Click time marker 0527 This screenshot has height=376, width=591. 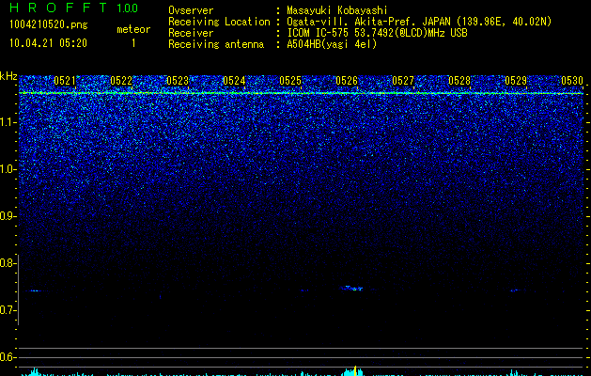(403, 81)
